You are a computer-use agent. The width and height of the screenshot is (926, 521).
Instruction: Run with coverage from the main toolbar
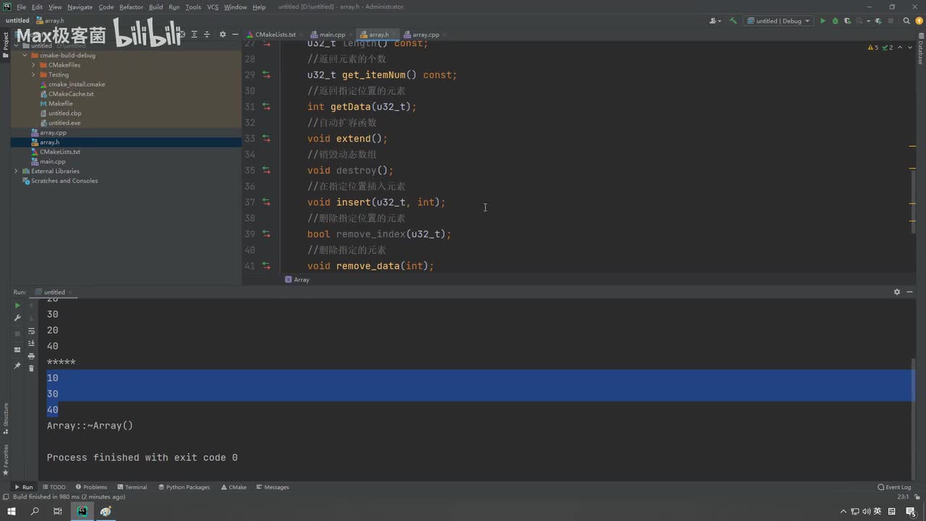tap(848, 21)
